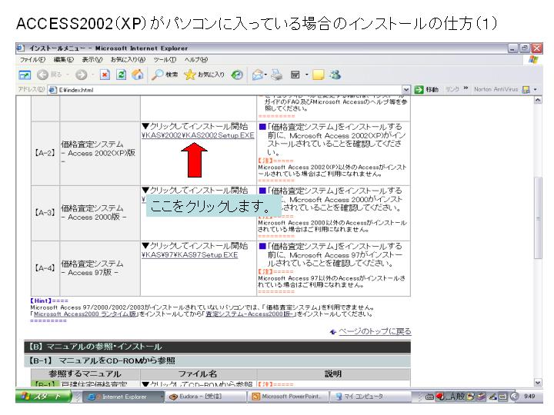Stop page loading with red X icon
554x415 pixels.
[x=105, y=75]
